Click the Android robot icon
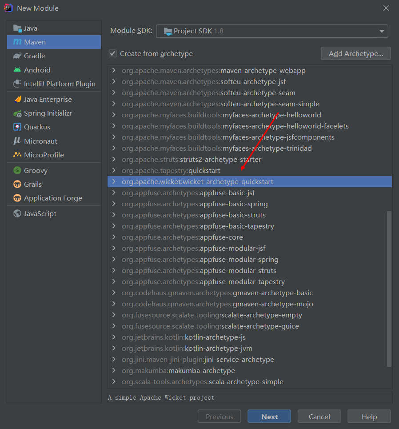Screen dimensions: 399x429 point(17,70)
